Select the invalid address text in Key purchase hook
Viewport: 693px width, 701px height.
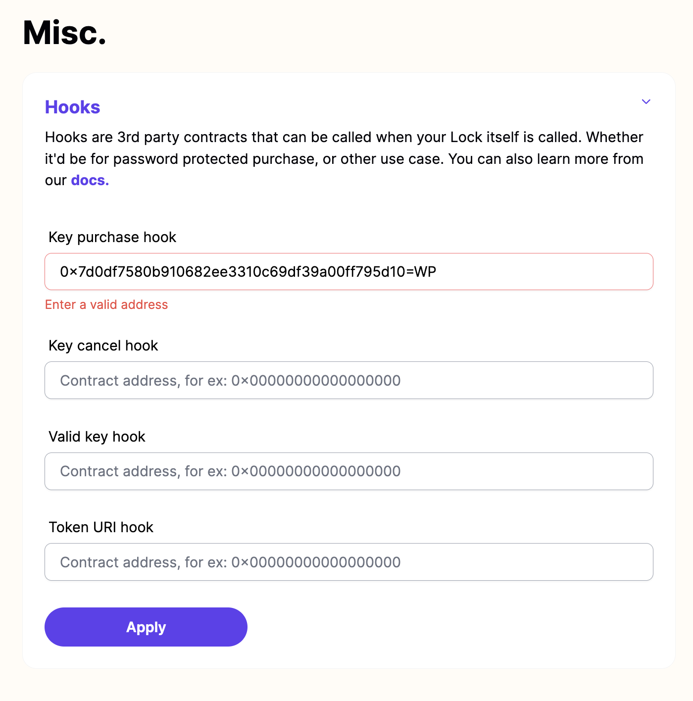[x=248, y=271]
